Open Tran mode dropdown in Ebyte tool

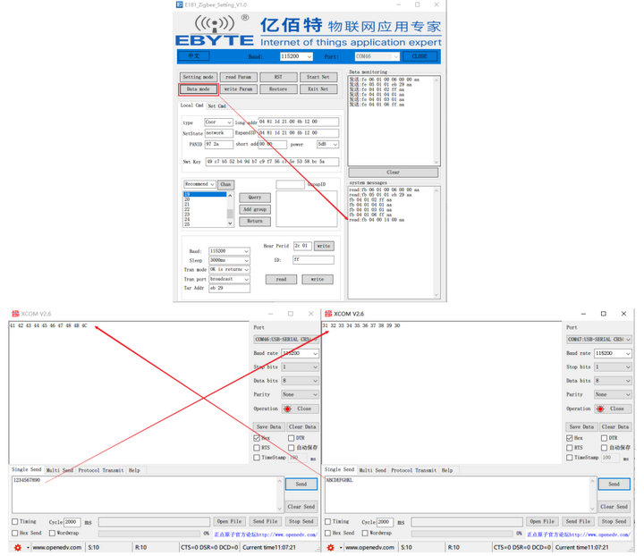pos(229,270)
